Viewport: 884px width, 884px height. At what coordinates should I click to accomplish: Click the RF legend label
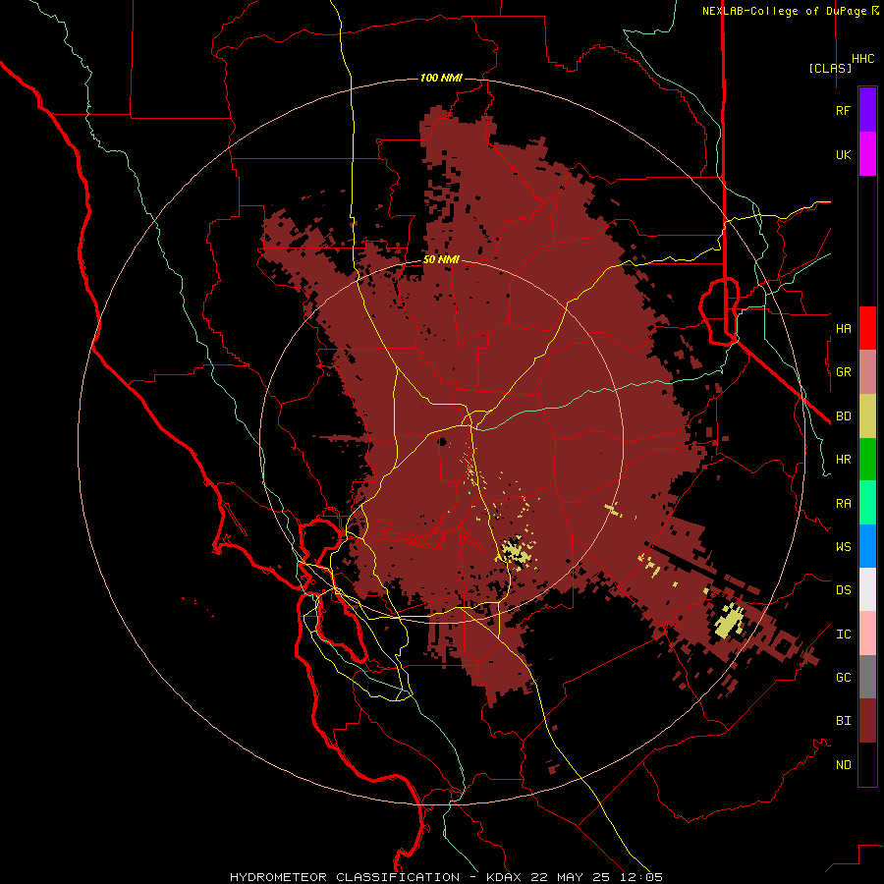coord(843,110)
